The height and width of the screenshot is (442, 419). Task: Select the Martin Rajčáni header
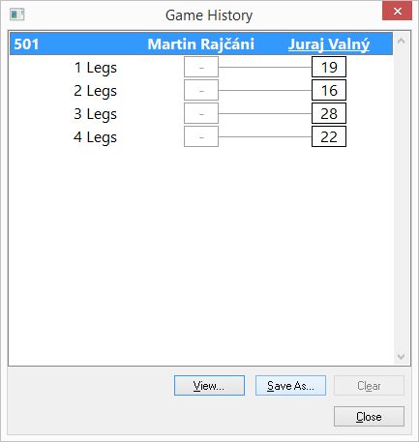point(201,44)
